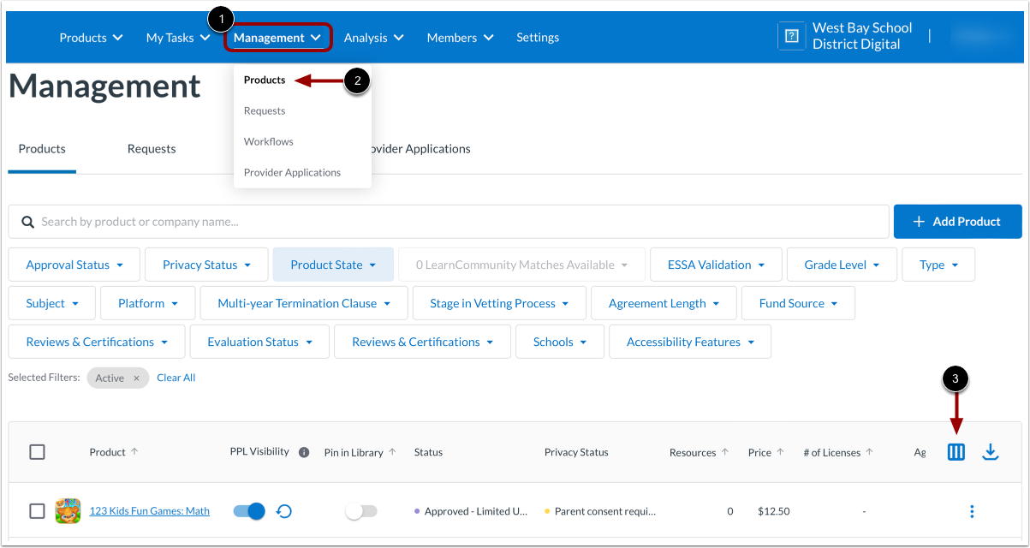Click the 123 Kids Fun Games product thumbnail

[68, 510]
